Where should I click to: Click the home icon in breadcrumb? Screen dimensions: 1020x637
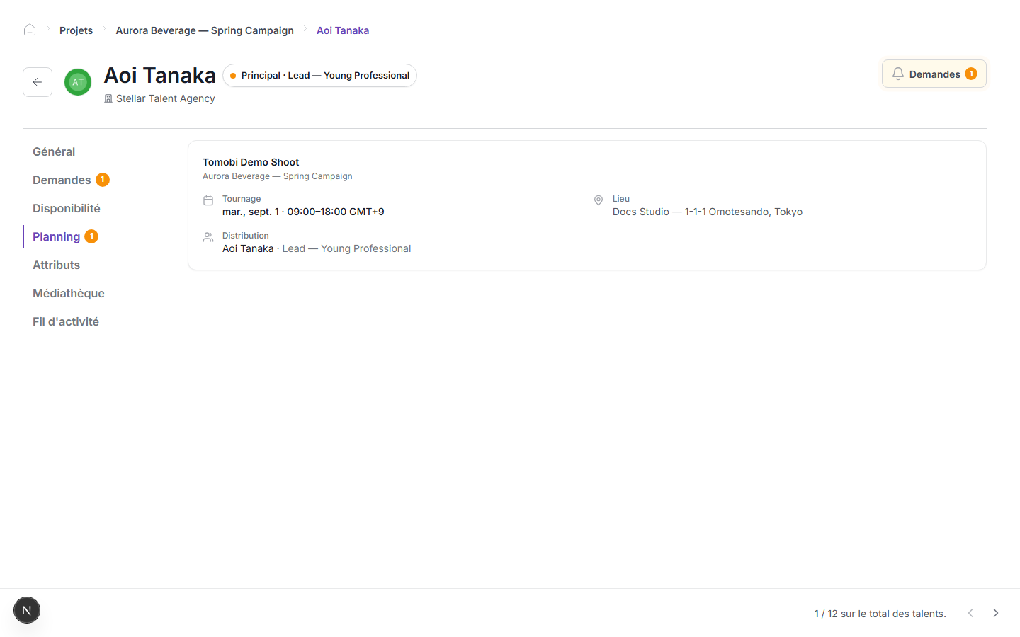[30, 30]
